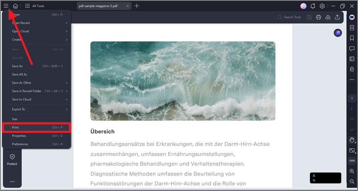Click the ocean wave image
358x191 pixels.
coord(183,81)
